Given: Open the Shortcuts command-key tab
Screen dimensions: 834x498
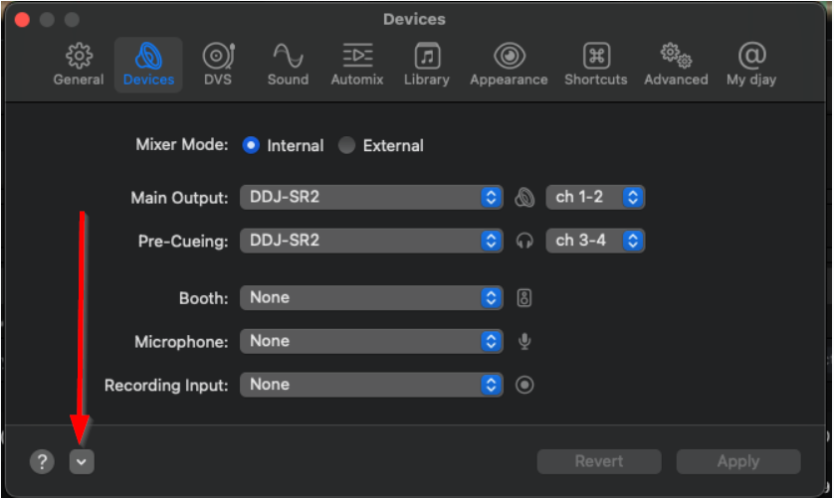Looking at the screenshot, I should (x=596, y=65).
